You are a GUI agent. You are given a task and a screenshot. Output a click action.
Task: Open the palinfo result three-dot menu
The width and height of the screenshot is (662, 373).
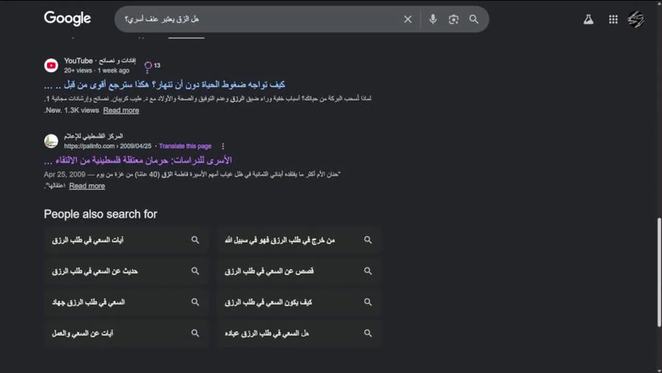(x=223, y=146)
